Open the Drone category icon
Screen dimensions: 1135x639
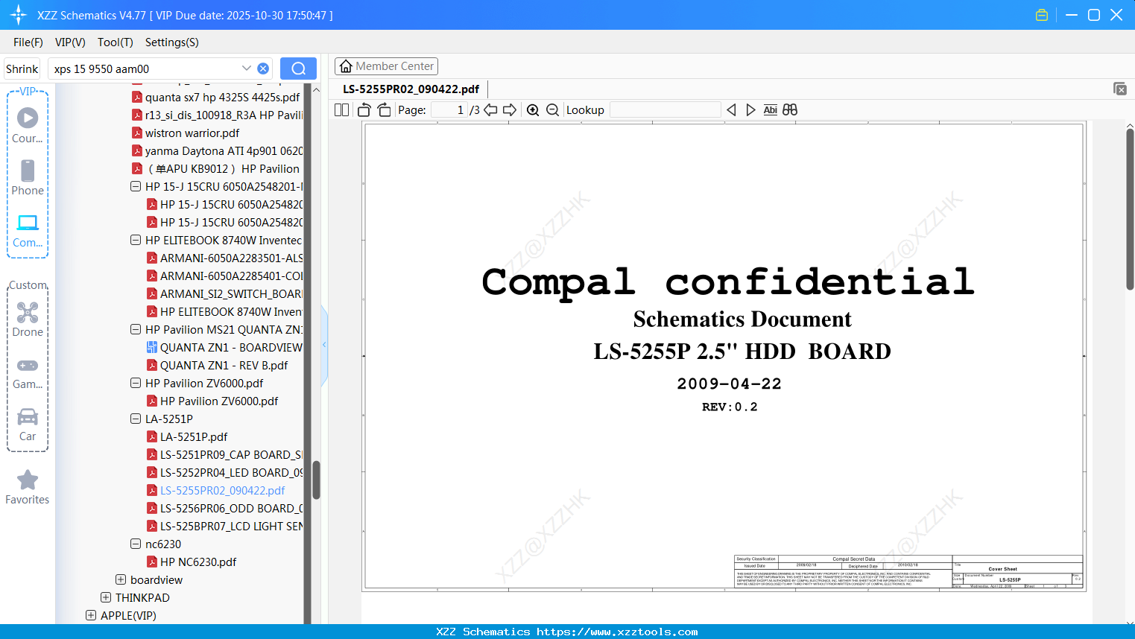pos(28,319)
